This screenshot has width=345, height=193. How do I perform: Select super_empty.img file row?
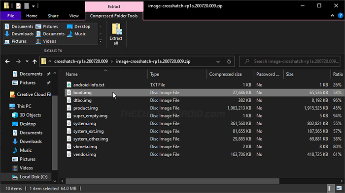point(205,116)
